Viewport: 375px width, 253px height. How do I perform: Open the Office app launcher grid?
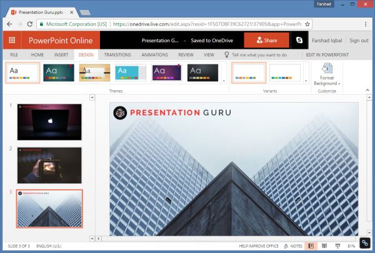12,40
